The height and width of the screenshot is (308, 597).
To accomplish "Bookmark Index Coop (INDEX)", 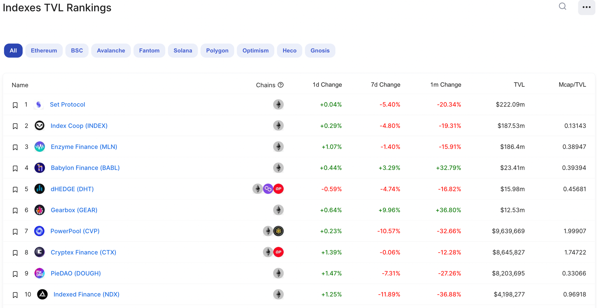I will coord(15,126).
